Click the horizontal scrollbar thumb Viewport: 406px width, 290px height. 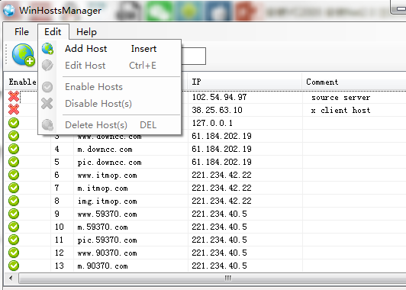[212, 279]
